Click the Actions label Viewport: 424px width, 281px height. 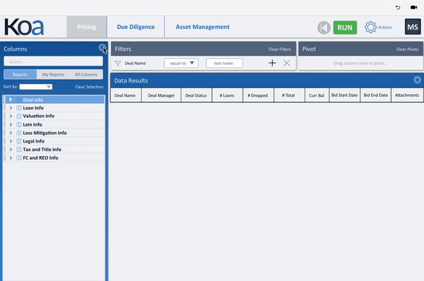[385, 28]
